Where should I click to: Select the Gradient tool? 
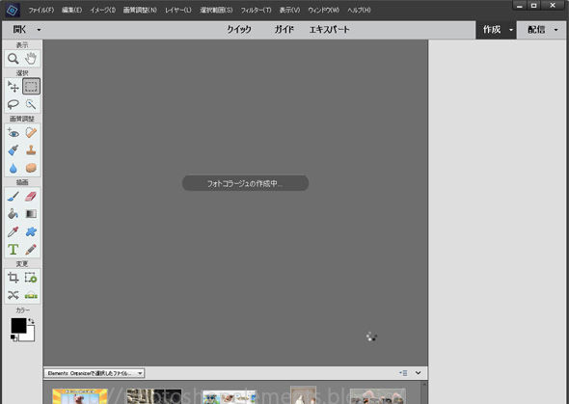coord(31,214)
